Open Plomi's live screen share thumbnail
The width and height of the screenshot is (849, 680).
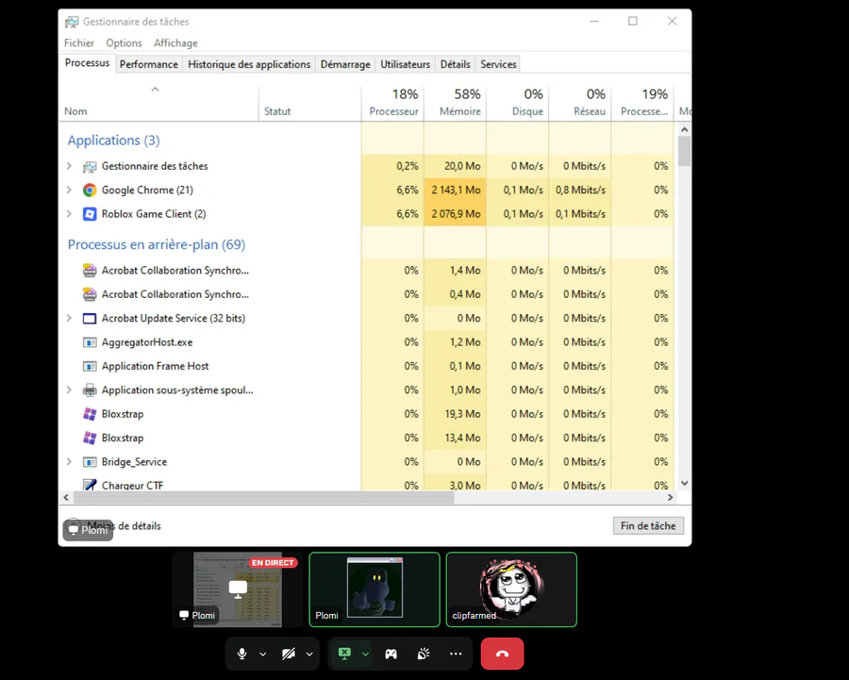tap(238, 589)
